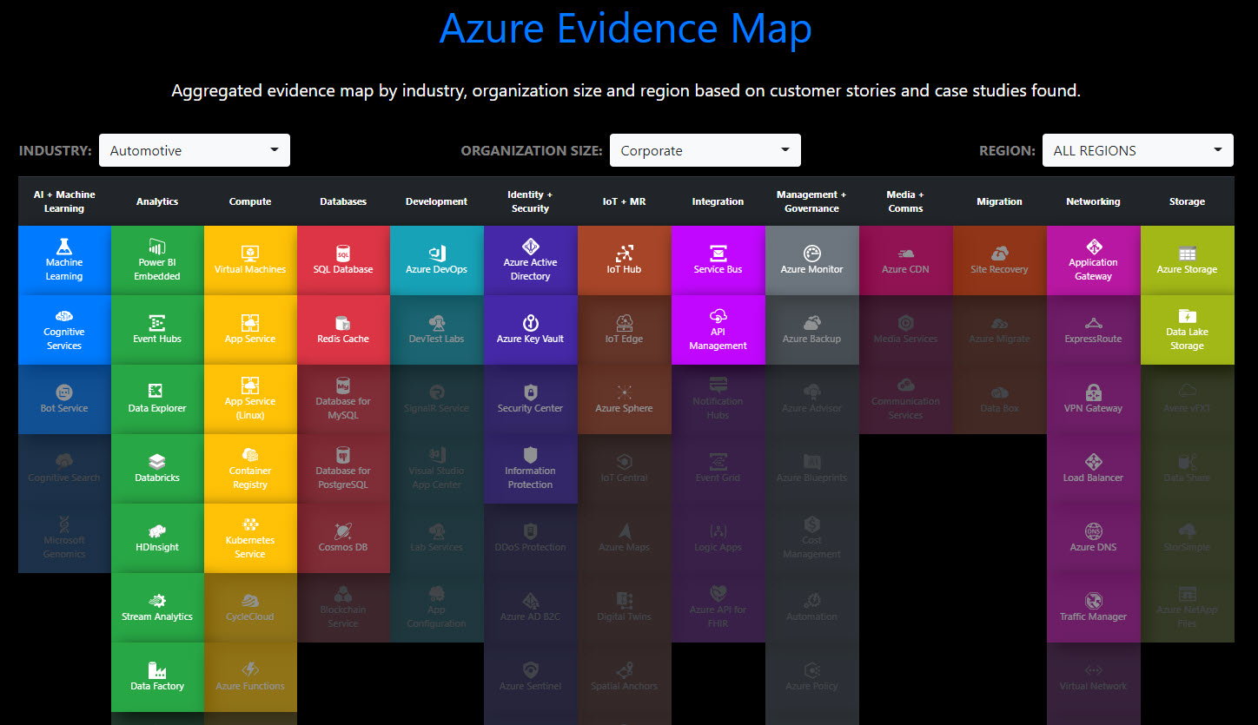Click the AI + Machine Learning column header
Viewport: 1258px width, 725px height.
click(x=64, y=201)
